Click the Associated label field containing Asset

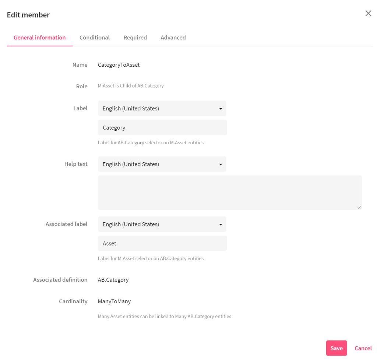pos(162,243)
